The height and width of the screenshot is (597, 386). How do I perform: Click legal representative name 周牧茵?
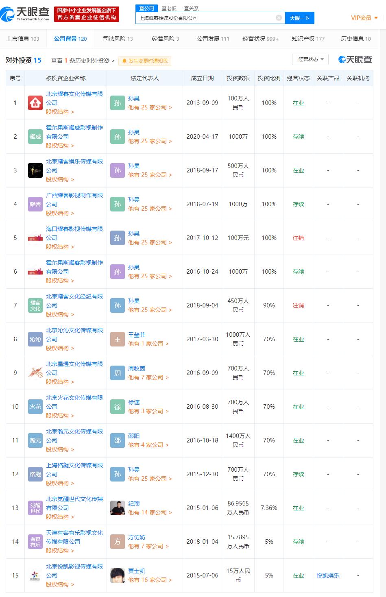[137, 368]
